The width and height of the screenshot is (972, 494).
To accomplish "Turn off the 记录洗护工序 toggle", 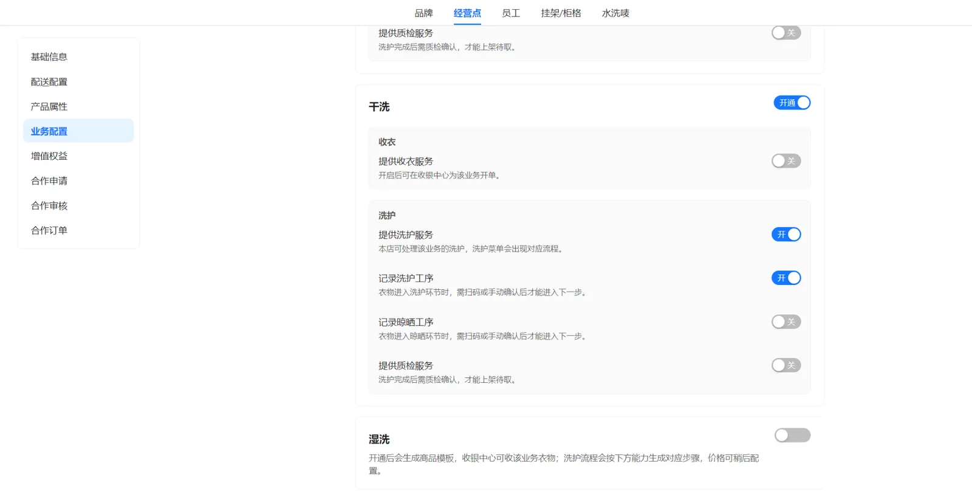I will point(786,278).
